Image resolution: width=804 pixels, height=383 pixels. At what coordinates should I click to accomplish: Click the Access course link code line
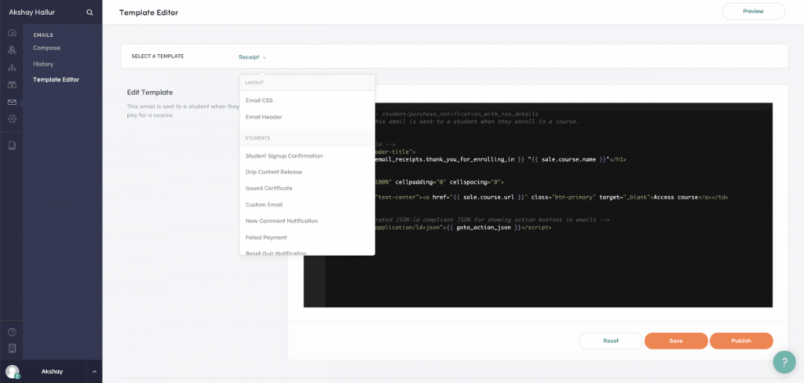point(552,197)
